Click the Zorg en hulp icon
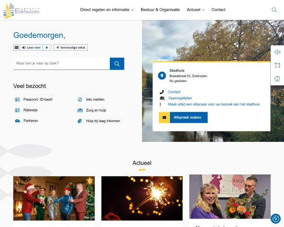 80,110
